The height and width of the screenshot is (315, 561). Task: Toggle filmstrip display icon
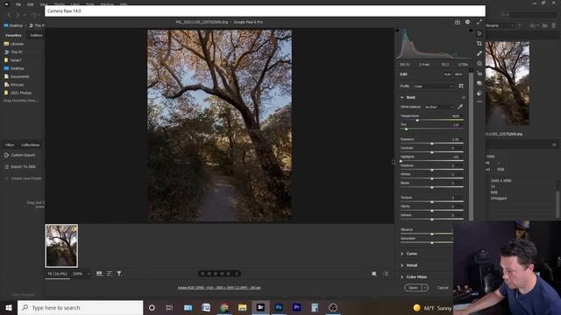pos(99,274)
